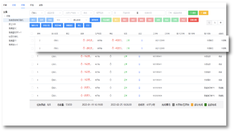Expand the 默认排序 sort dropdown

coord(79,20)
